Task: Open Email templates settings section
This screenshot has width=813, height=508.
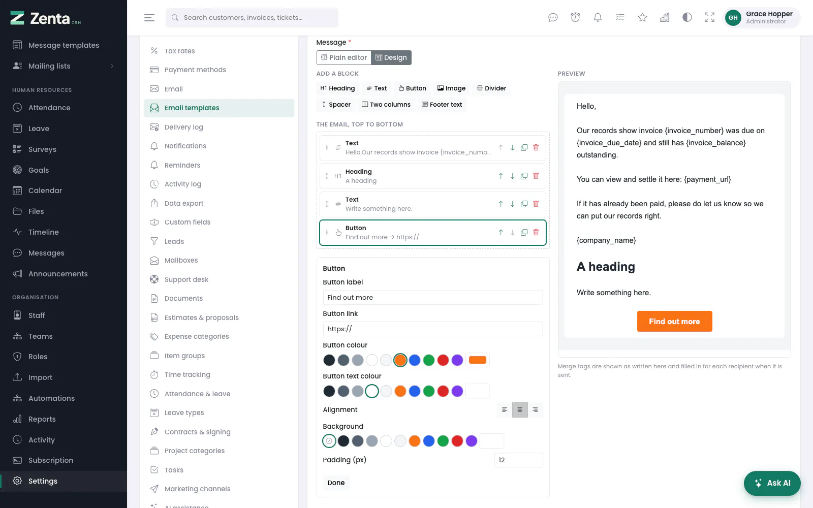Action: (x=219, y=108)
